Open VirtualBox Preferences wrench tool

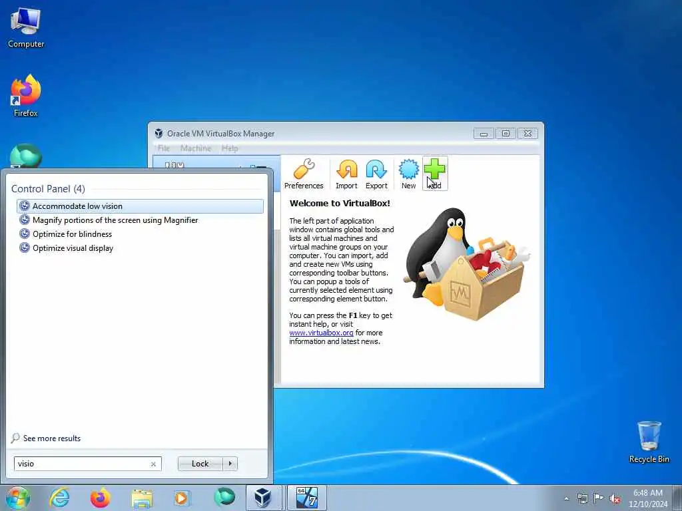[x=304, y=174]
